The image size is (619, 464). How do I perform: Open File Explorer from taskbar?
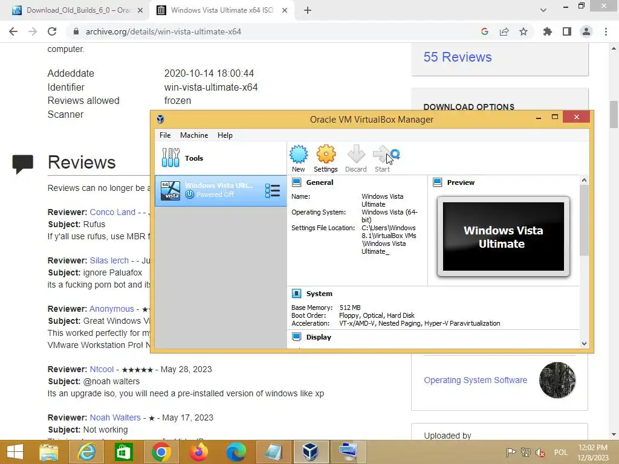(x=48, y=452)
